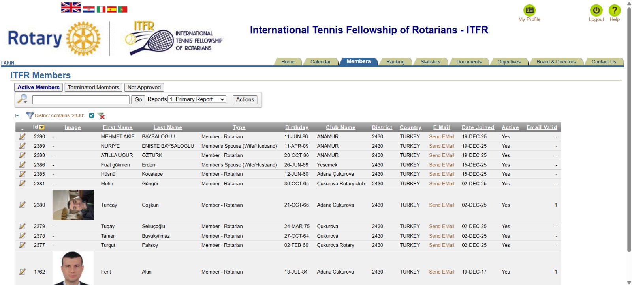
Task: Click the search text input field
Action: pyautogui.click(x=81, y=100)
